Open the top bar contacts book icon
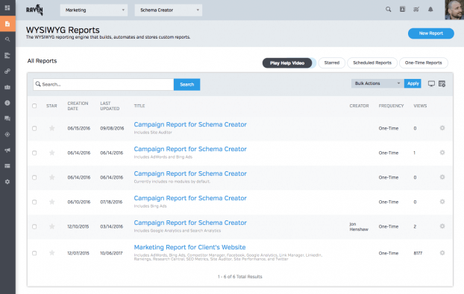This screenshot has height=294, width=464. 402,10
